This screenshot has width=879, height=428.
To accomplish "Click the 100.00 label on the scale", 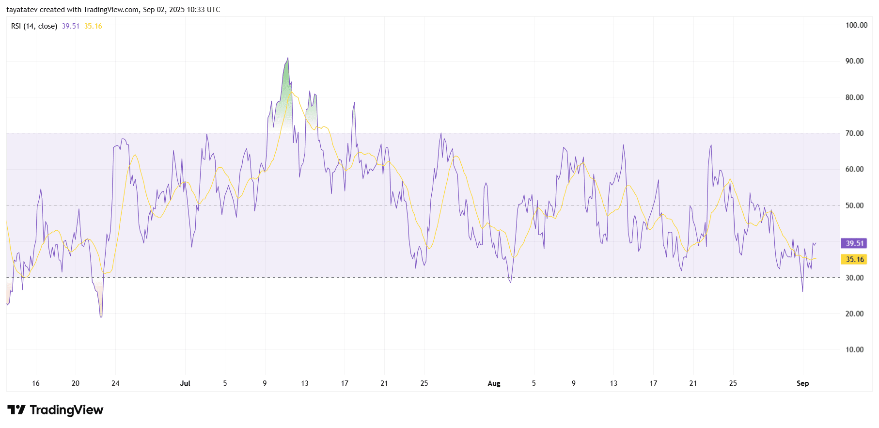I will click(x=856, y=25).
